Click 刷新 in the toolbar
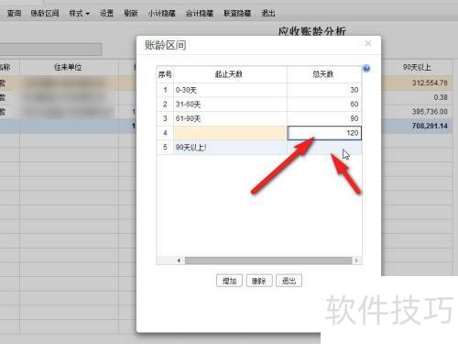458x344 pixels. (x=131, y=13)
